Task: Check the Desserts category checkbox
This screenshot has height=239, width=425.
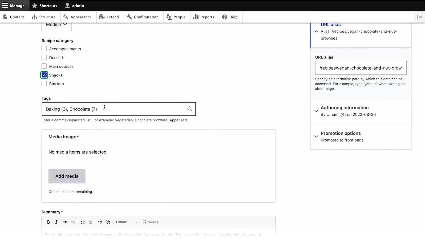Action: pyautogui.click(x=44, y=58)
